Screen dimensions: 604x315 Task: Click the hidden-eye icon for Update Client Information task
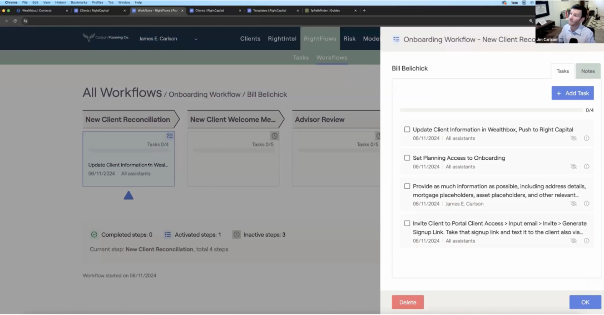pos(573,138)
